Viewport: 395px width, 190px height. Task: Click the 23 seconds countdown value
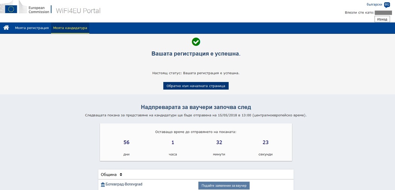pos(265,142)
